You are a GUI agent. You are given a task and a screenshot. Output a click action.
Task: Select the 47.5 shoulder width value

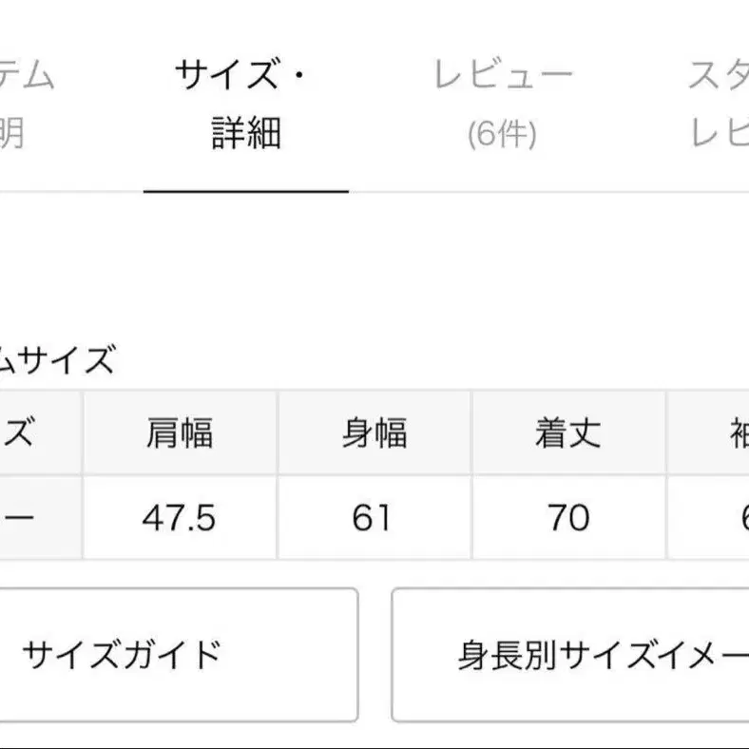[180, 518]
